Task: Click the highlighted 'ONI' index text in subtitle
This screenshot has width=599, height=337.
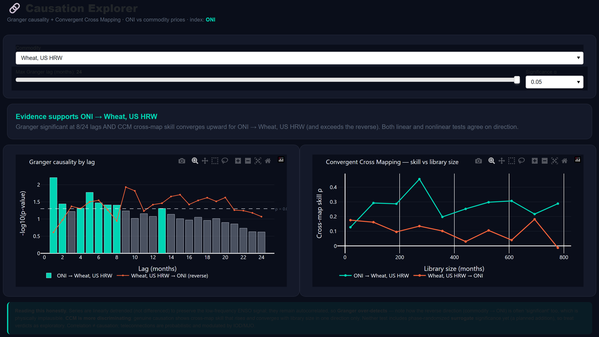Action: pyautogui.click(x=210, y=19)
